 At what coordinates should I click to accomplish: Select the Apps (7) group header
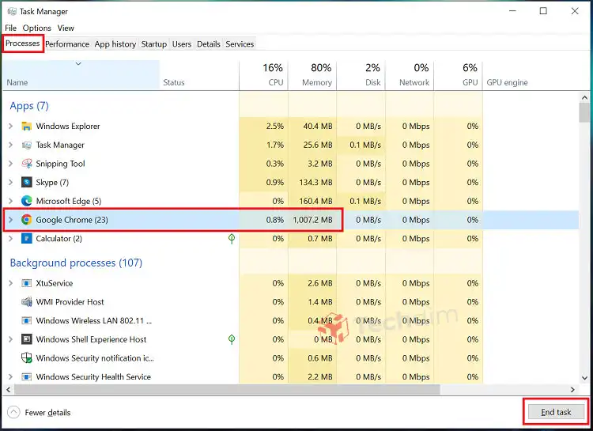pyautogui.click(x=29, y=106)
